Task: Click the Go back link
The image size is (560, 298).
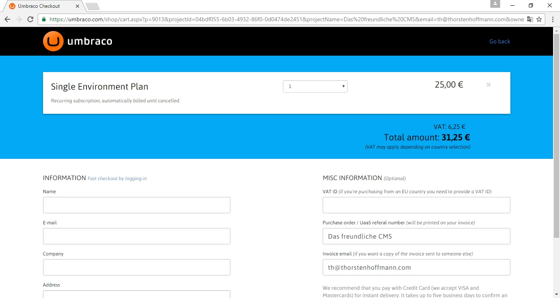Action: tap(499, 41)
